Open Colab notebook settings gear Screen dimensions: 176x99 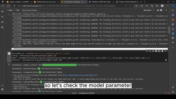(x=161, y=10)
